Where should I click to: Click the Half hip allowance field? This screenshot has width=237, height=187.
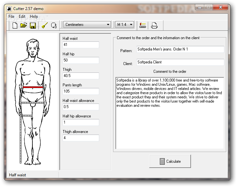[81, 122]
